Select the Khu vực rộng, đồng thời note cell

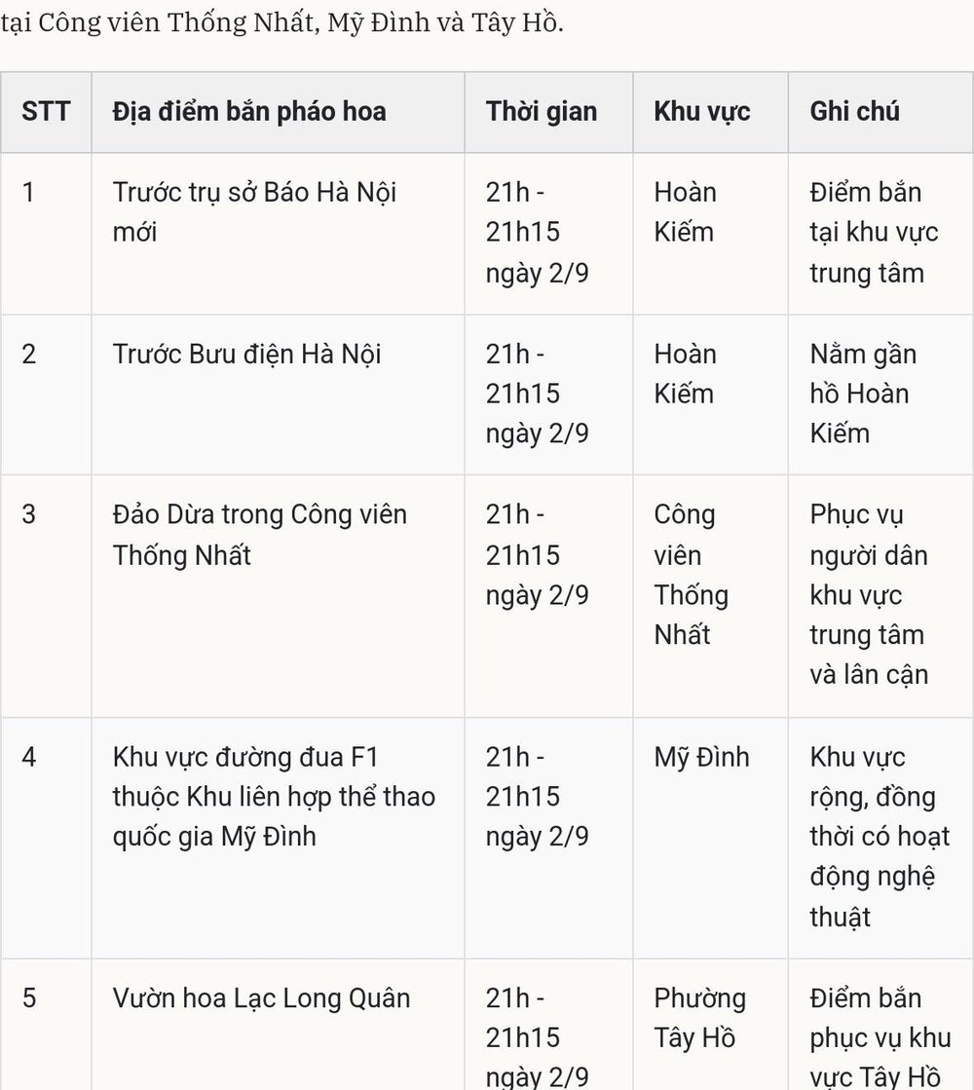[x=880, y=839]
